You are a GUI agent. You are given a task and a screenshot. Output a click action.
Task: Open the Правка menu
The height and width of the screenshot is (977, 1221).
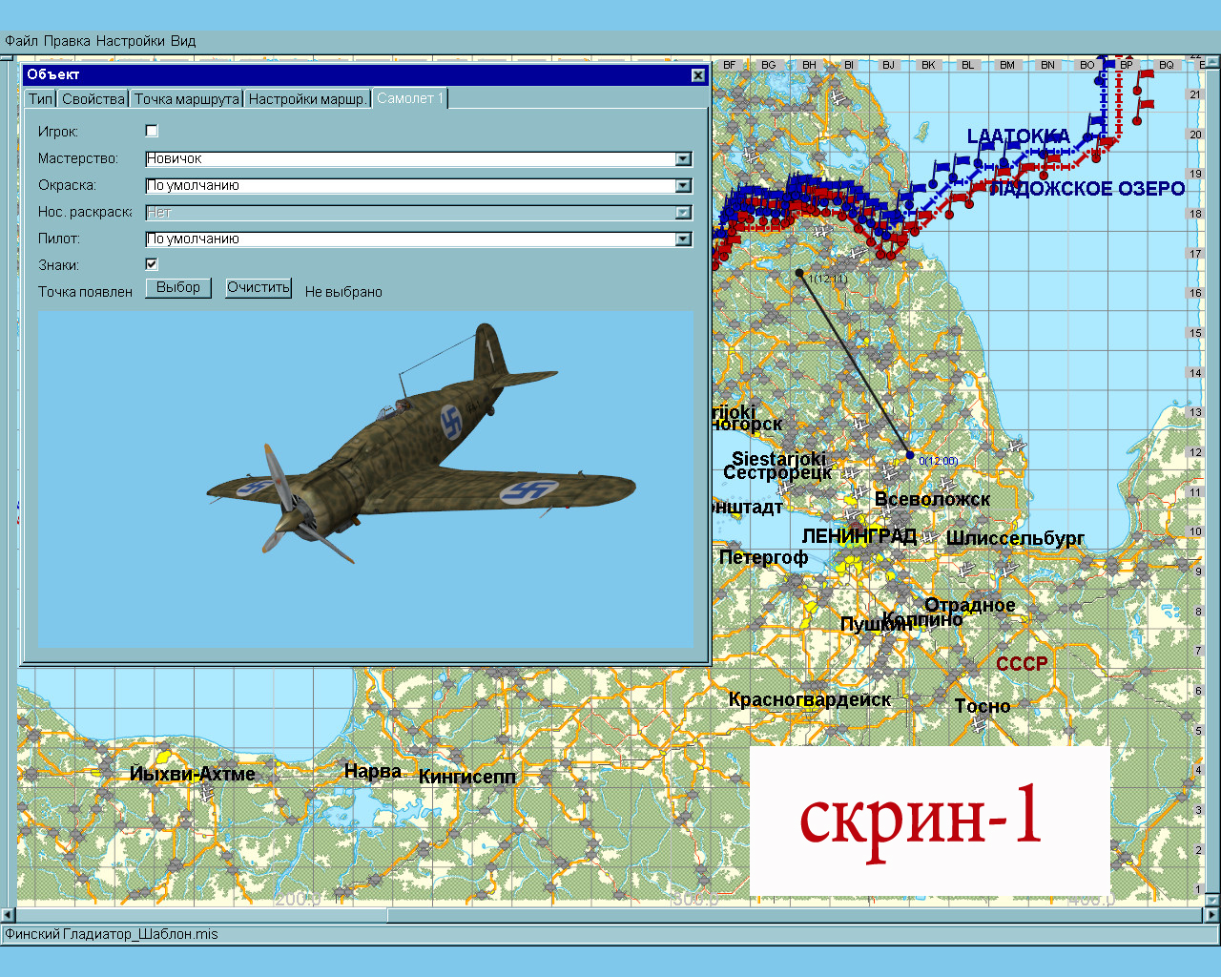tap(67, 41)
